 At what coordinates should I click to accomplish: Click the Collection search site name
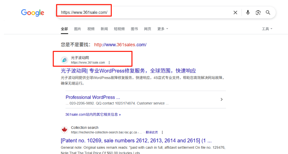pos(85,128)
